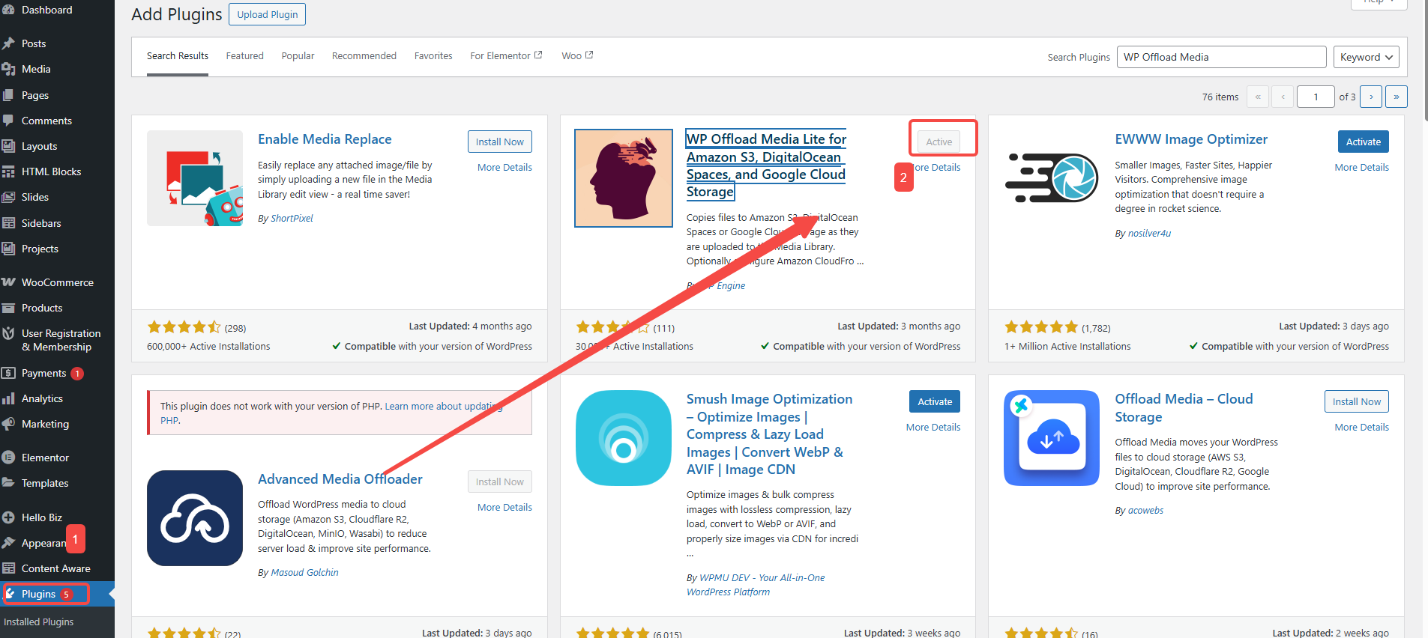The width and height of the screenshot is (1428, 638).
Task: Switch to the Featured tab
Action: pyautogui.click(x=244, y=56)
